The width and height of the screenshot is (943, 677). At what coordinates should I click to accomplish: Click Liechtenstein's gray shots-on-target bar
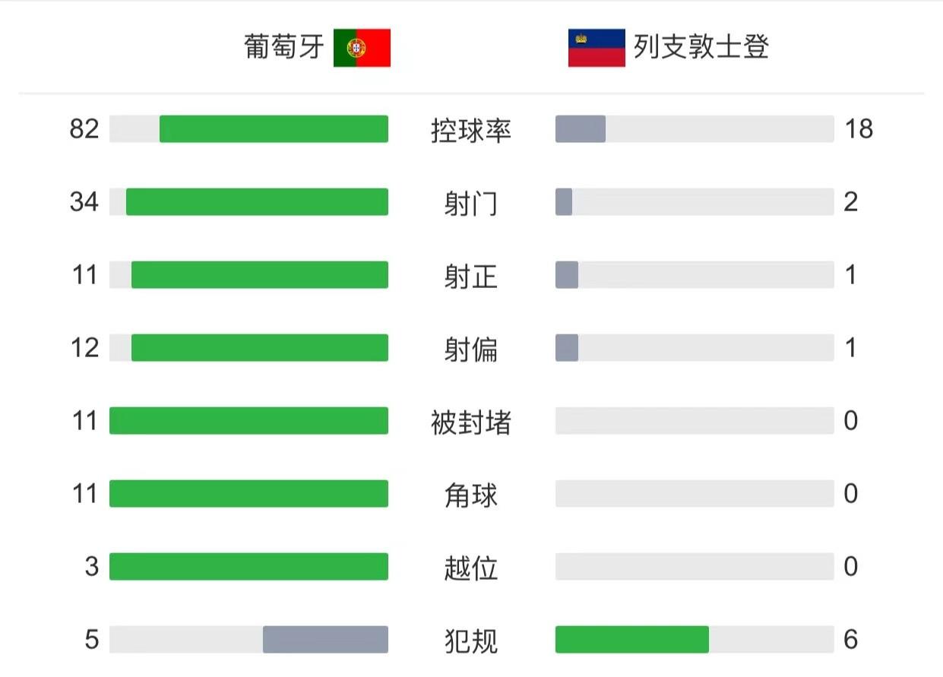(x=567, y=275)
